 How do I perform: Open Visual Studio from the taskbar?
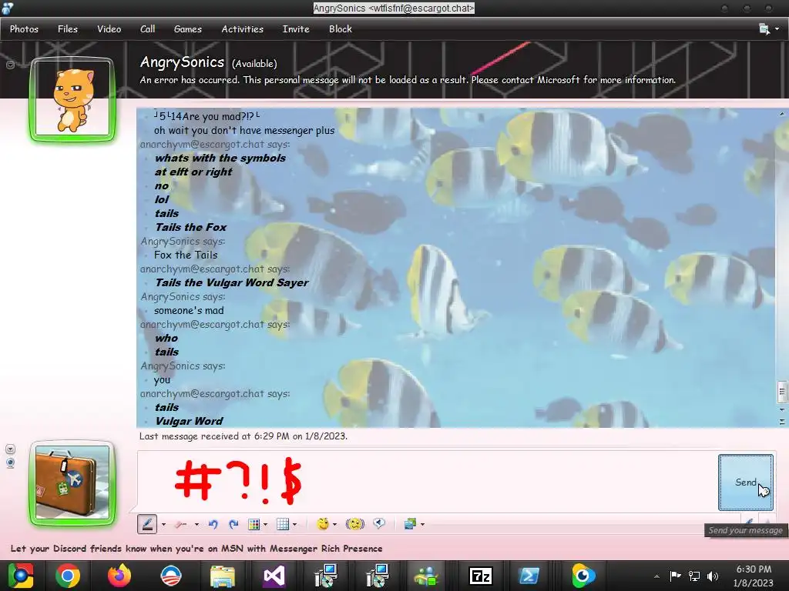click(x=274, y=576)
